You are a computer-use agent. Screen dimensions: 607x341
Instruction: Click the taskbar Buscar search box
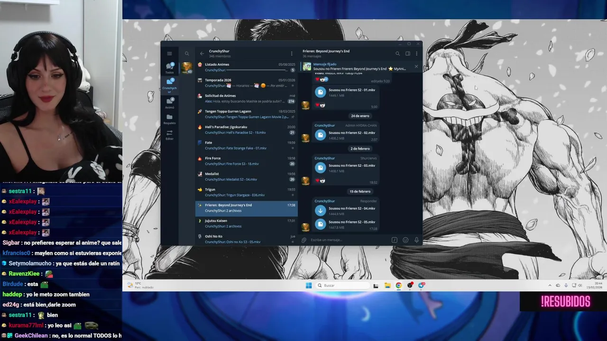343,285
